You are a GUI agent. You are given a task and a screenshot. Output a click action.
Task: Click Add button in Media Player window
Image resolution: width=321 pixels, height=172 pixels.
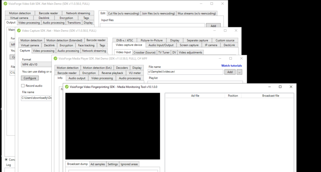(x=230, y=72)
